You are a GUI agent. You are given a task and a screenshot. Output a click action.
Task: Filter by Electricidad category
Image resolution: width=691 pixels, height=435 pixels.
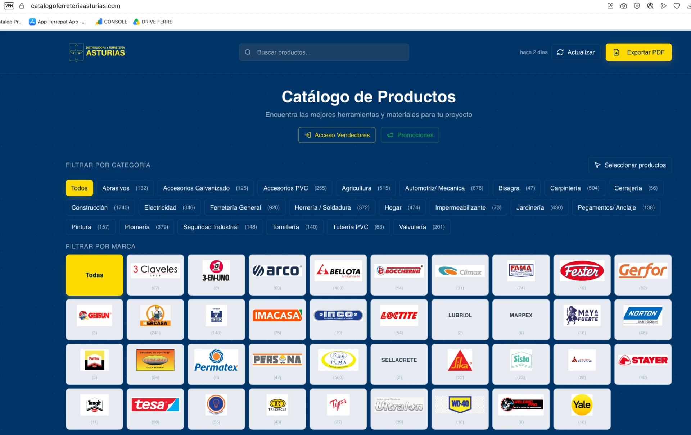tap(169, 207)
